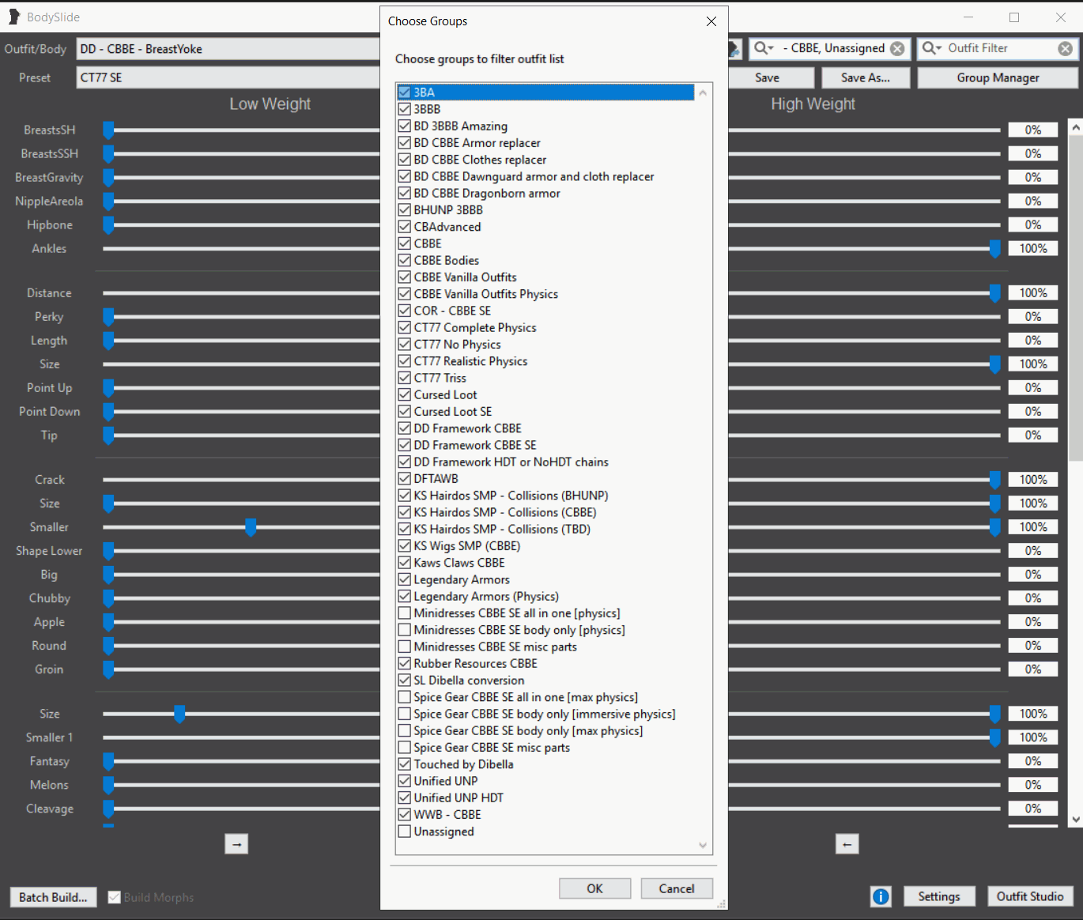Click the Preset field CT77 SE
This screenshot has width=1083, height=920.
click(229, 77)
